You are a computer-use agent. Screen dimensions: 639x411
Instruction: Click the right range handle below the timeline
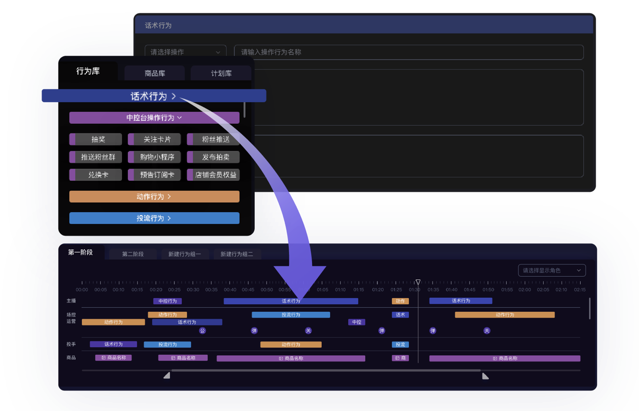(485, 376)
